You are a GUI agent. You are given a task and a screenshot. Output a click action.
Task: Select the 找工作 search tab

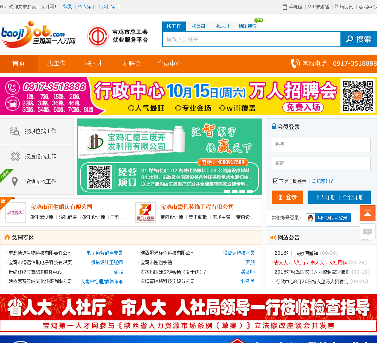[x=174, y=26]
